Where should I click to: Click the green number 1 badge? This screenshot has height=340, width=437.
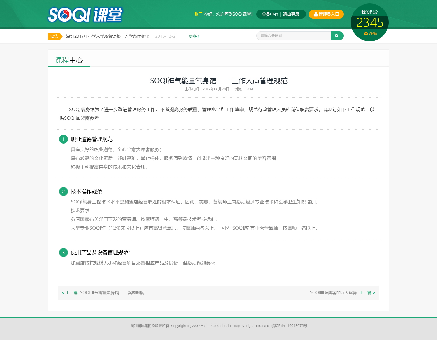(x=64, y=139)
